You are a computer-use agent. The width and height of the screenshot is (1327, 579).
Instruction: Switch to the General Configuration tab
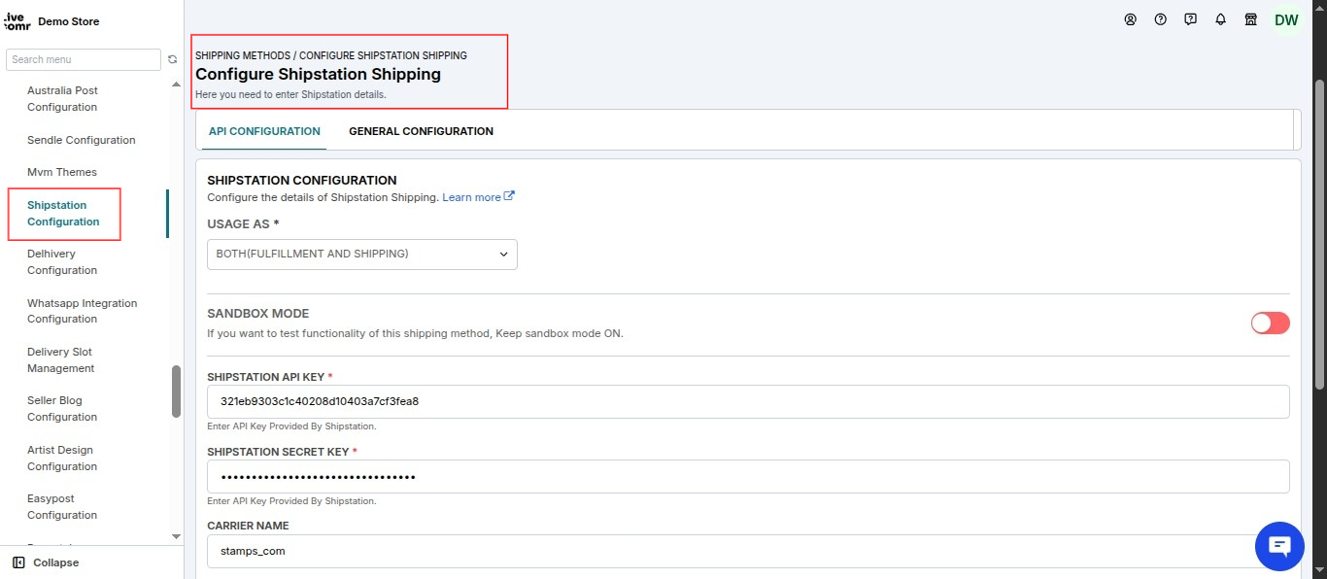click(x=421, y=131)
